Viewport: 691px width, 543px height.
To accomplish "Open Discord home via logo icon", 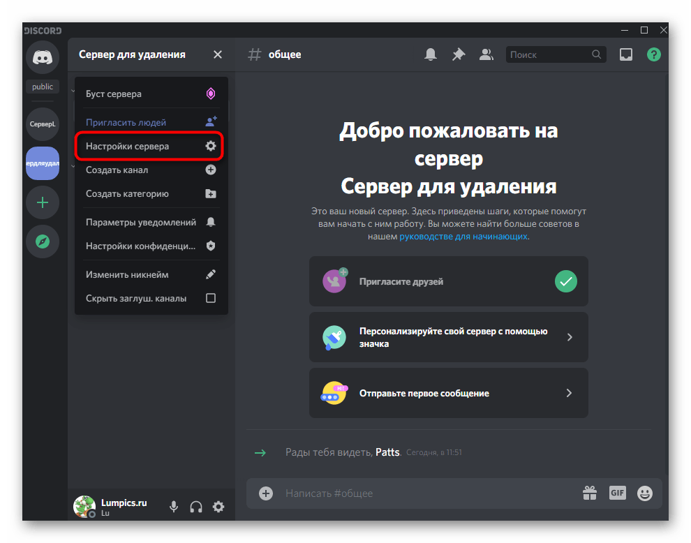I will 43,57.
